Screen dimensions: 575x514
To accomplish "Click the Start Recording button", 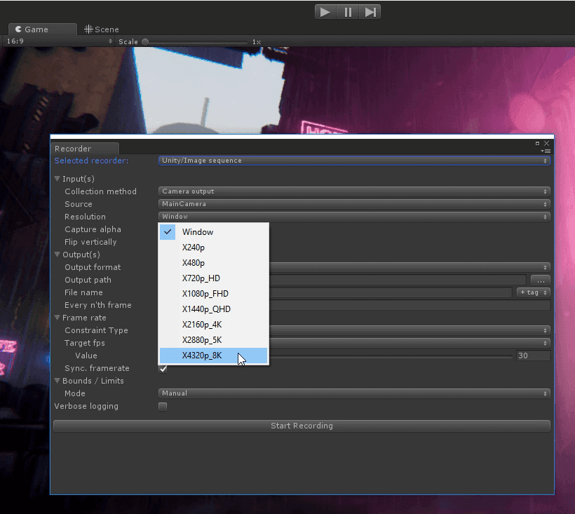I will coord(302,426).
